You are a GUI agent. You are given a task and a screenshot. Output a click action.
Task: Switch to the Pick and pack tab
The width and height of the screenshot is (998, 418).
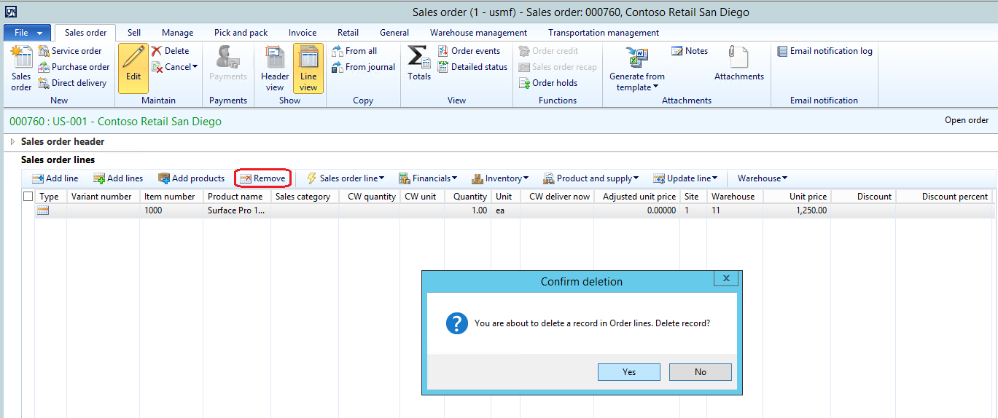241,33
